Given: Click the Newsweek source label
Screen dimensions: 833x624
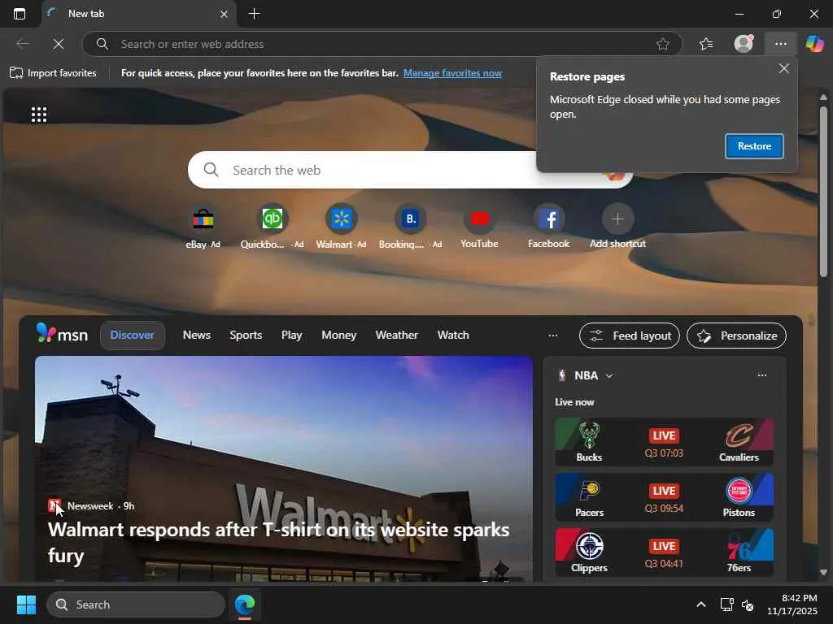Looking at the screenshot, I should (x=90, y=505).
